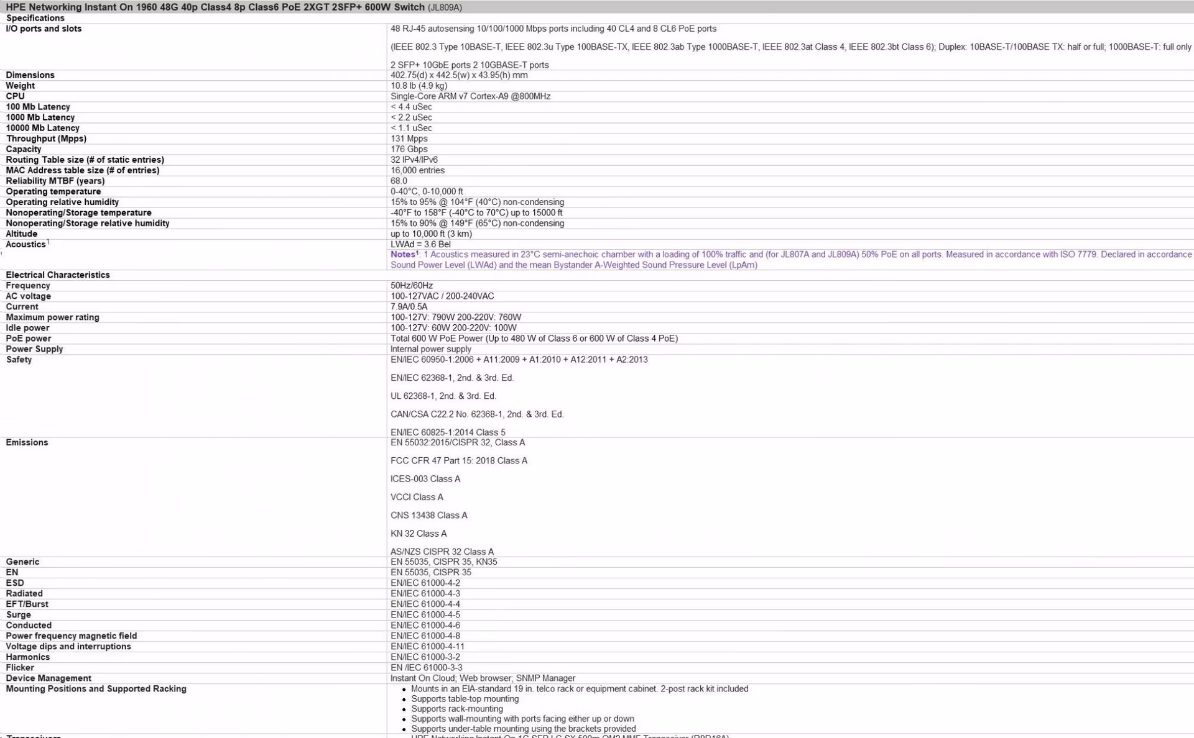The image size is (1194, 738).
Task: Click the '100-127VAC / 200-240VAC' voltage value
Action: coord(442,296)
